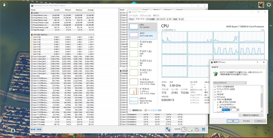Click 既定のプランの復元(R) button
Screen dimensions: 273x138
tap(251, 115)
